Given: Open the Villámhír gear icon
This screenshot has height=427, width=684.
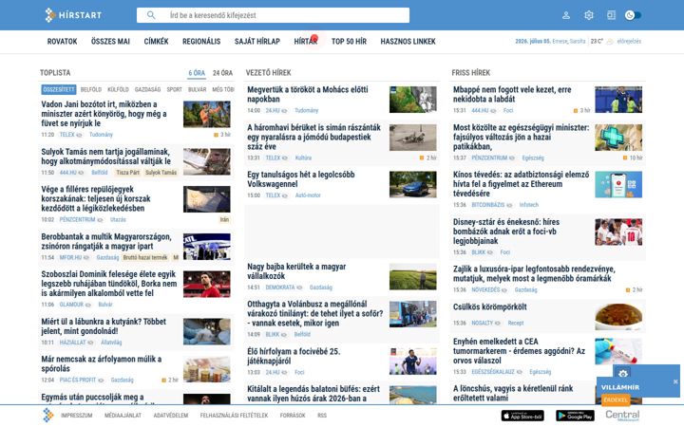Looking at the screenshot, I should tap(623, 374).
